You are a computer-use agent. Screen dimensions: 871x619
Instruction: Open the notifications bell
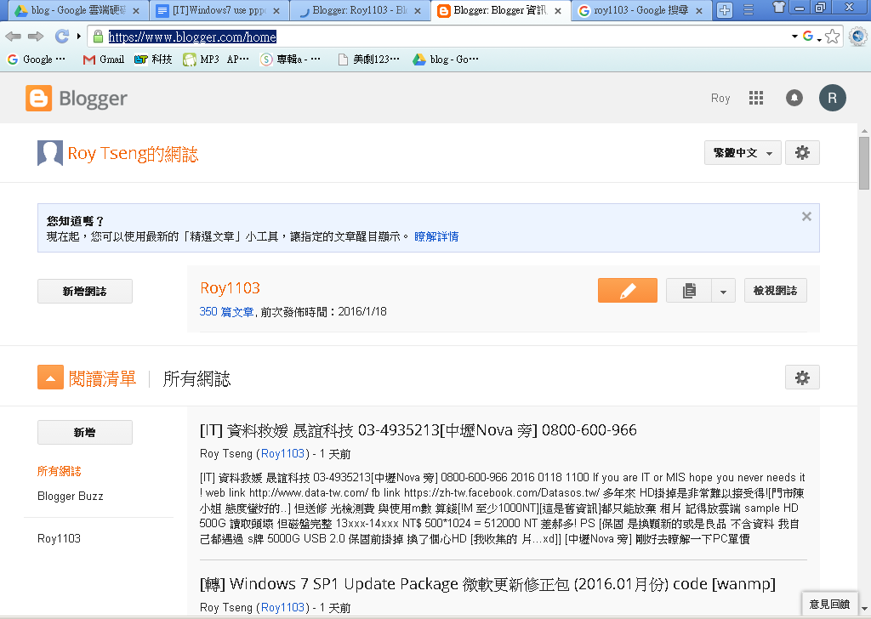click(794, 99)
